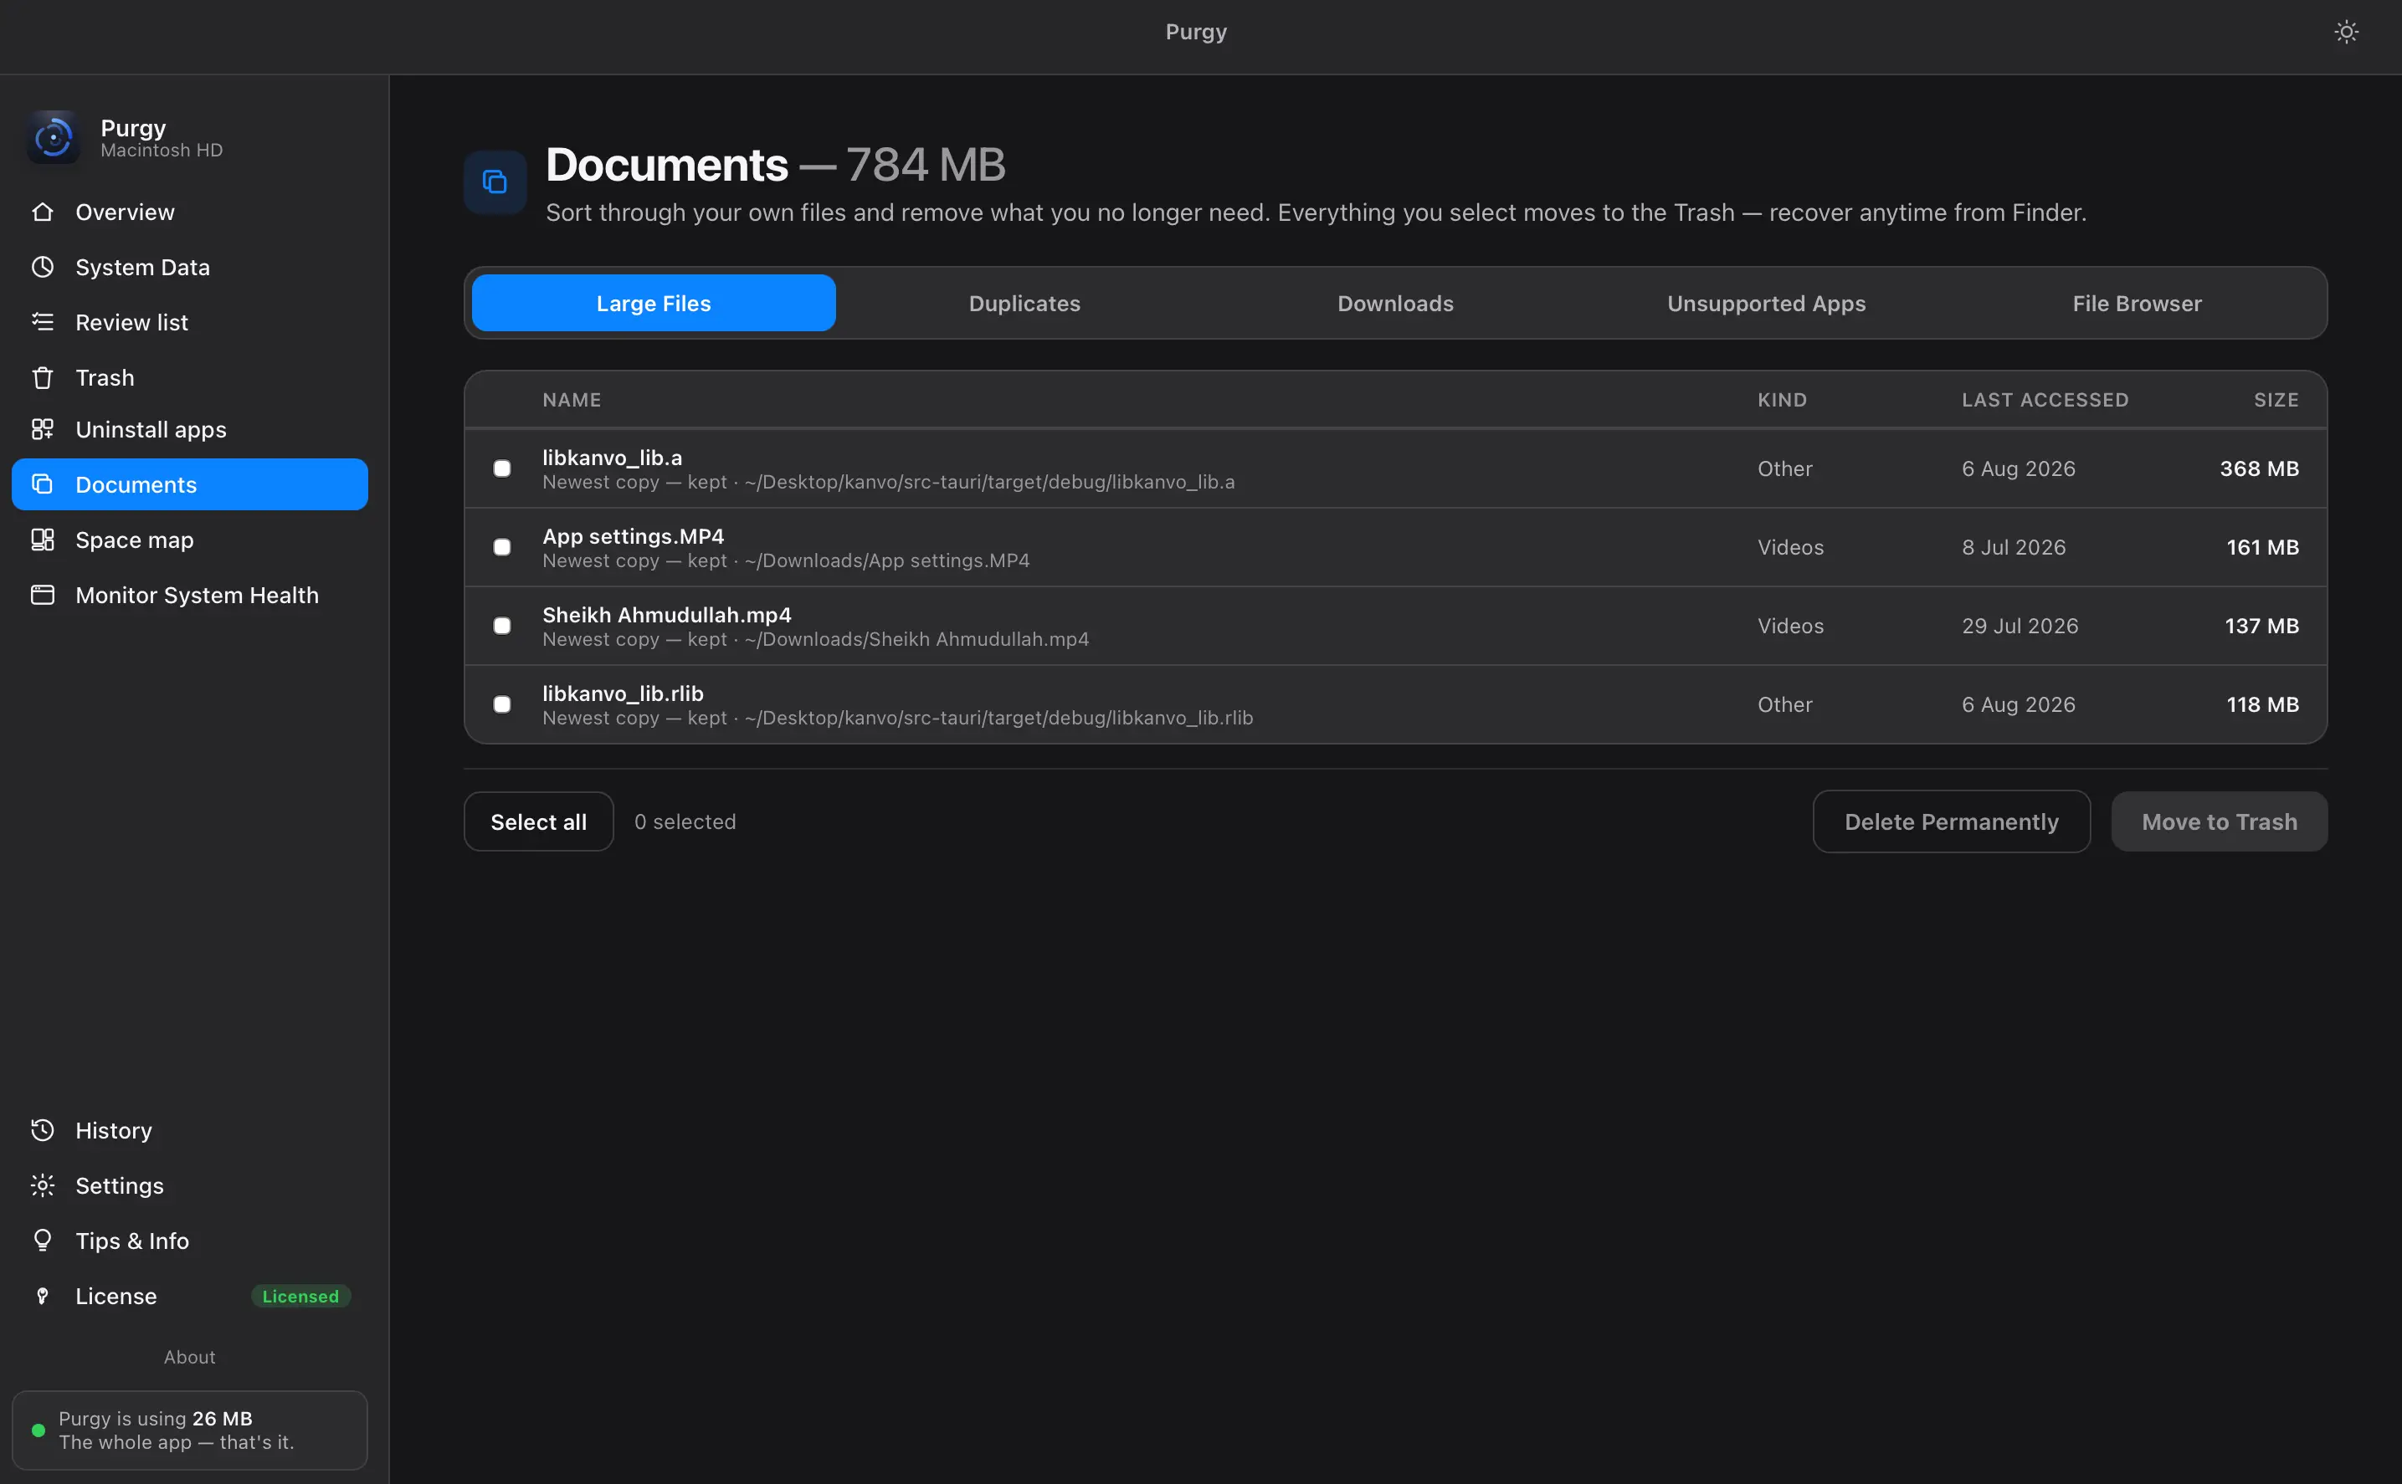Open the Downloads tab

coord(1395,304)
